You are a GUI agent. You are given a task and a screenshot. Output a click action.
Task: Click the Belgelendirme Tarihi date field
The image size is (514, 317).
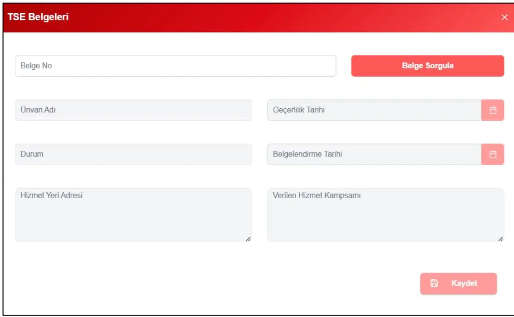pyautogui.click(x=374, y=154)
